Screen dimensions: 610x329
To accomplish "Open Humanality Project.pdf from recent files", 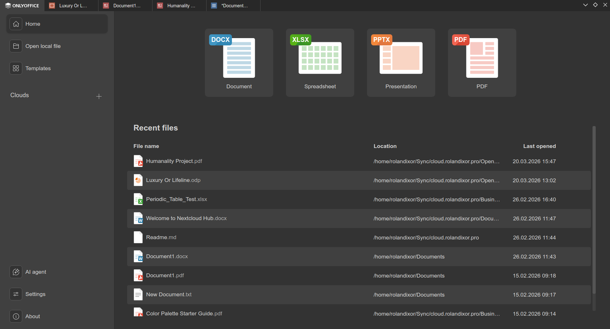I will (x=174, y=161).
